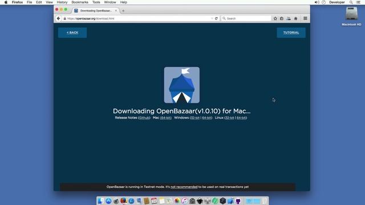Screen dimensions: 365x205
Task: Open the Apple menu
Action: (6, 2)
